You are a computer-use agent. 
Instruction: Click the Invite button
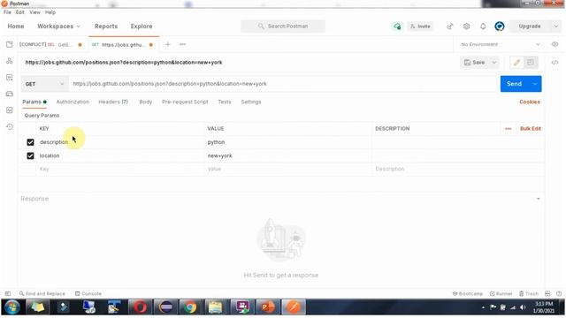421,26
